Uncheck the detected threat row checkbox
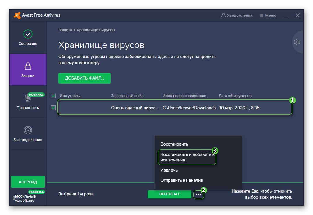 pos(53,108)
